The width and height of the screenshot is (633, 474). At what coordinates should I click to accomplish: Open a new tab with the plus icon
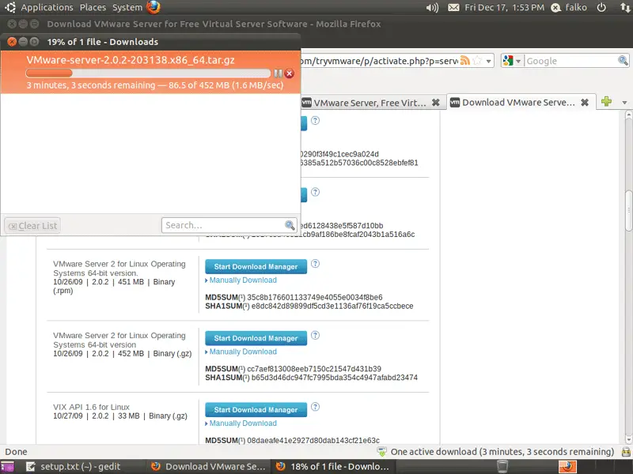606,102
